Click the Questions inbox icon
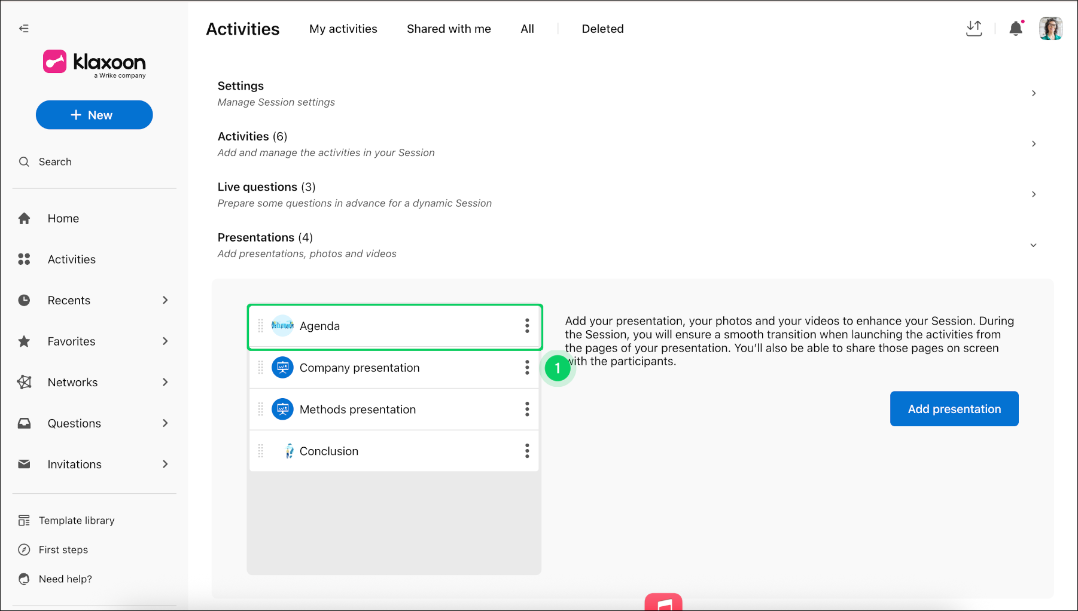This screenshot has height=611, width=1078. point(24,423)
